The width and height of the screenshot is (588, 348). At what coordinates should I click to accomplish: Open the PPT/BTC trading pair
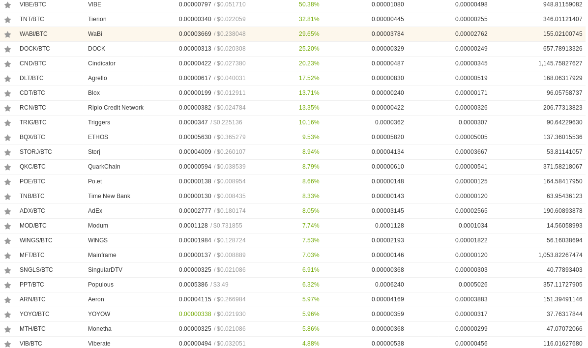32,285
